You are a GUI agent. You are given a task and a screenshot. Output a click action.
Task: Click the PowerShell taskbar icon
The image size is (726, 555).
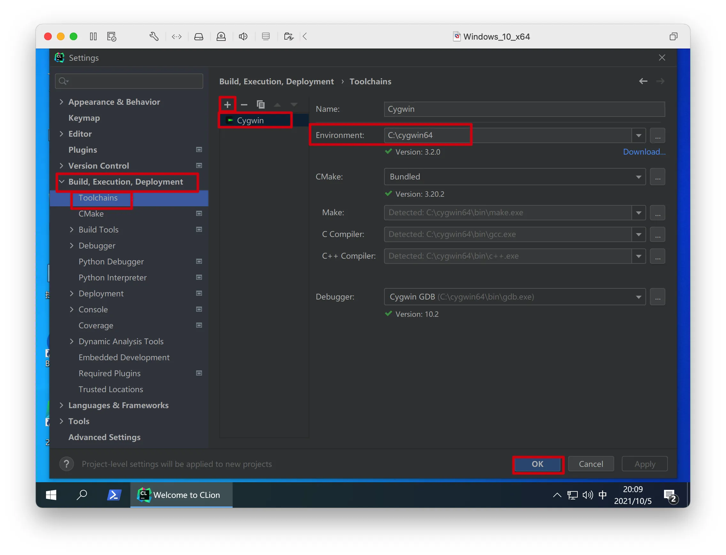coord(114,495)
